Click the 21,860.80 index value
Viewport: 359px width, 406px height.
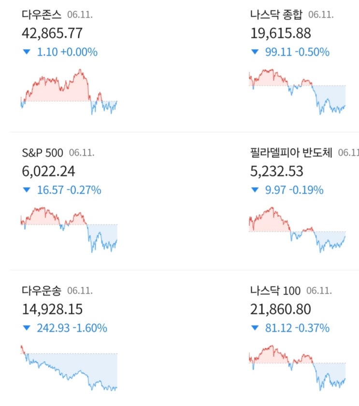280,309
